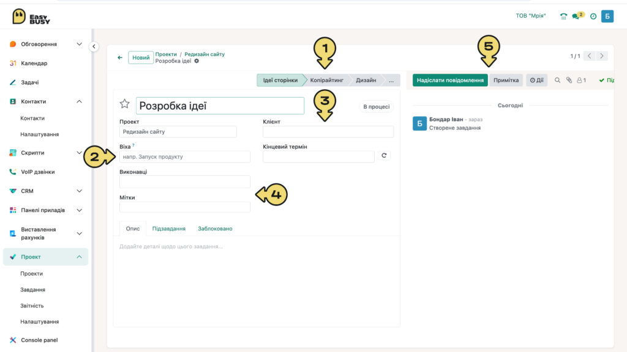This screenshot has width=627, height=352.
Task: Click the Примітка button
Action: (x=506, y=80)
